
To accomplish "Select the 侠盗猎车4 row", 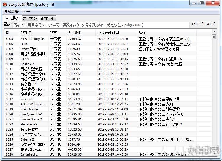I will (x=108, y=84).
